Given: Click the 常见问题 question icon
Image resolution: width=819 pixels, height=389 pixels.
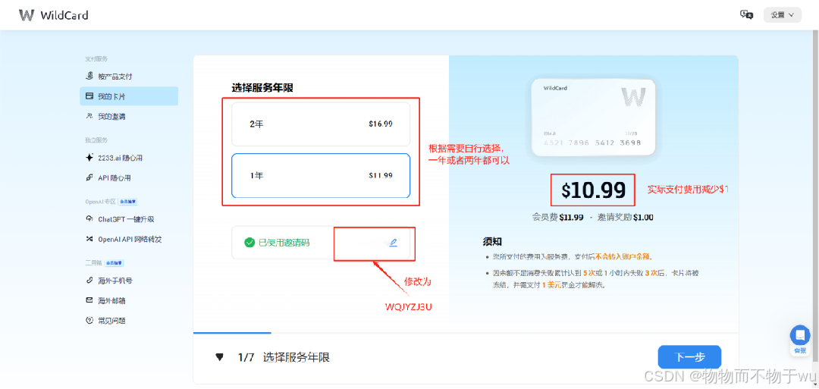Looking at the screenshot, I should [89, 321].
